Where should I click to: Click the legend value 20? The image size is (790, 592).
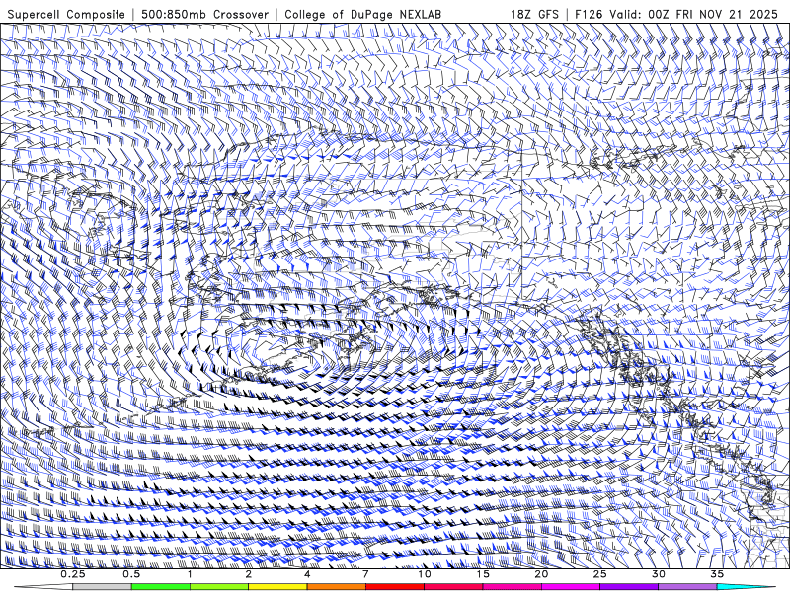541,574
